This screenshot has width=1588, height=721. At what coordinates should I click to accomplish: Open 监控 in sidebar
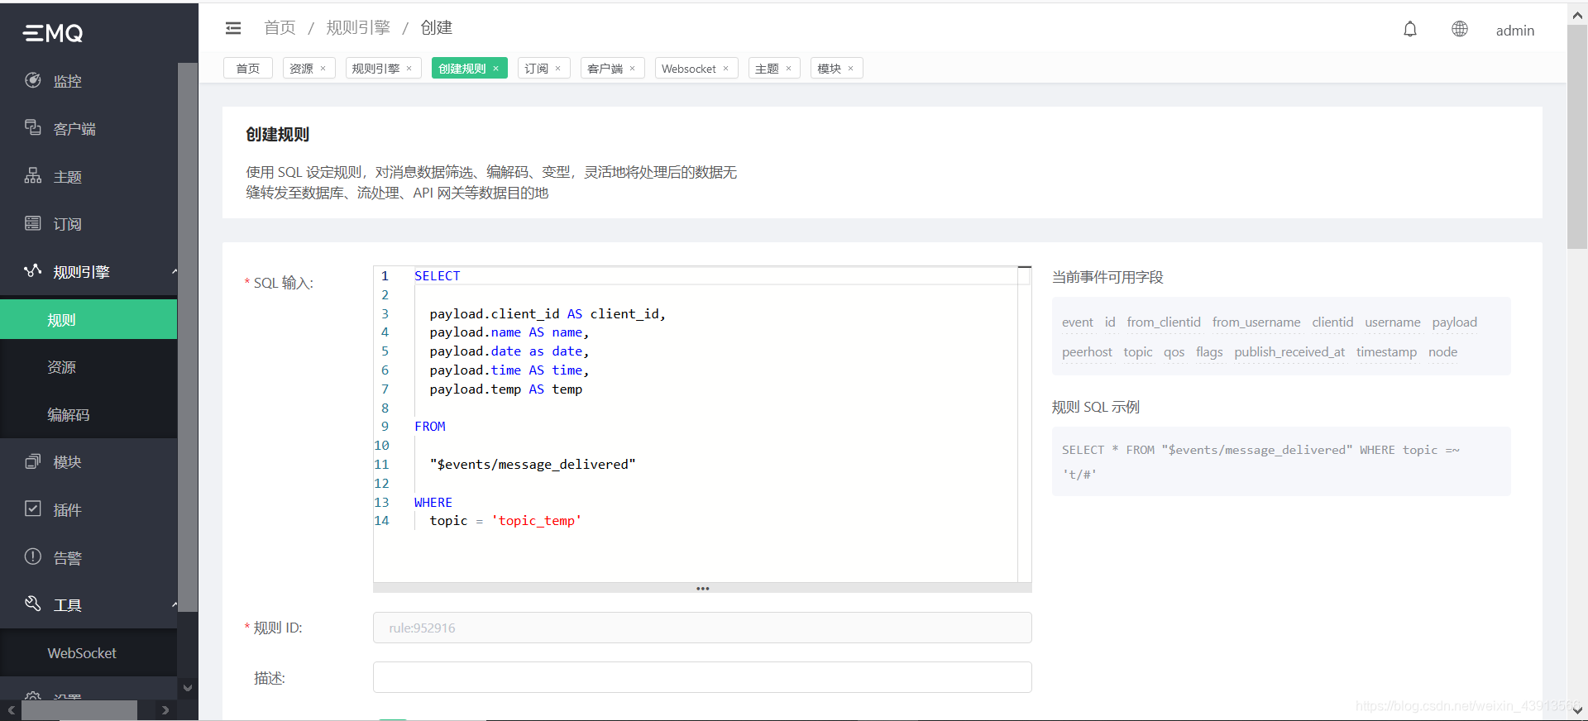click(88, 81)
